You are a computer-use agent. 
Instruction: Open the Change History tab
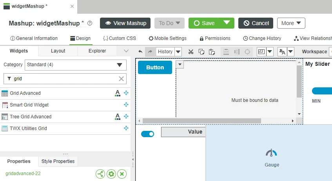coord(262,38)
